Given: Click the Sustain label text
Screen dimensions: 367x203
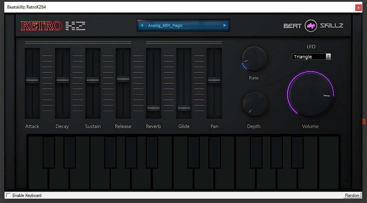Looking at the screenshot, I should click(x=93, y=126).
